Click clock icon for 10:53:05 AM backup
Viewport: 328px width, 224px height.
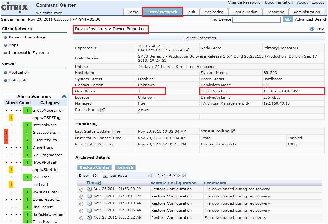click(x=90, y=210)
